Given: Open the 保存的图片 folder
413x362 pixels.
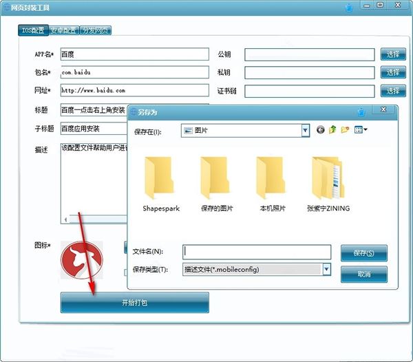Looking at the screenshot, I should pyautogui.click(x=215, y=178).
